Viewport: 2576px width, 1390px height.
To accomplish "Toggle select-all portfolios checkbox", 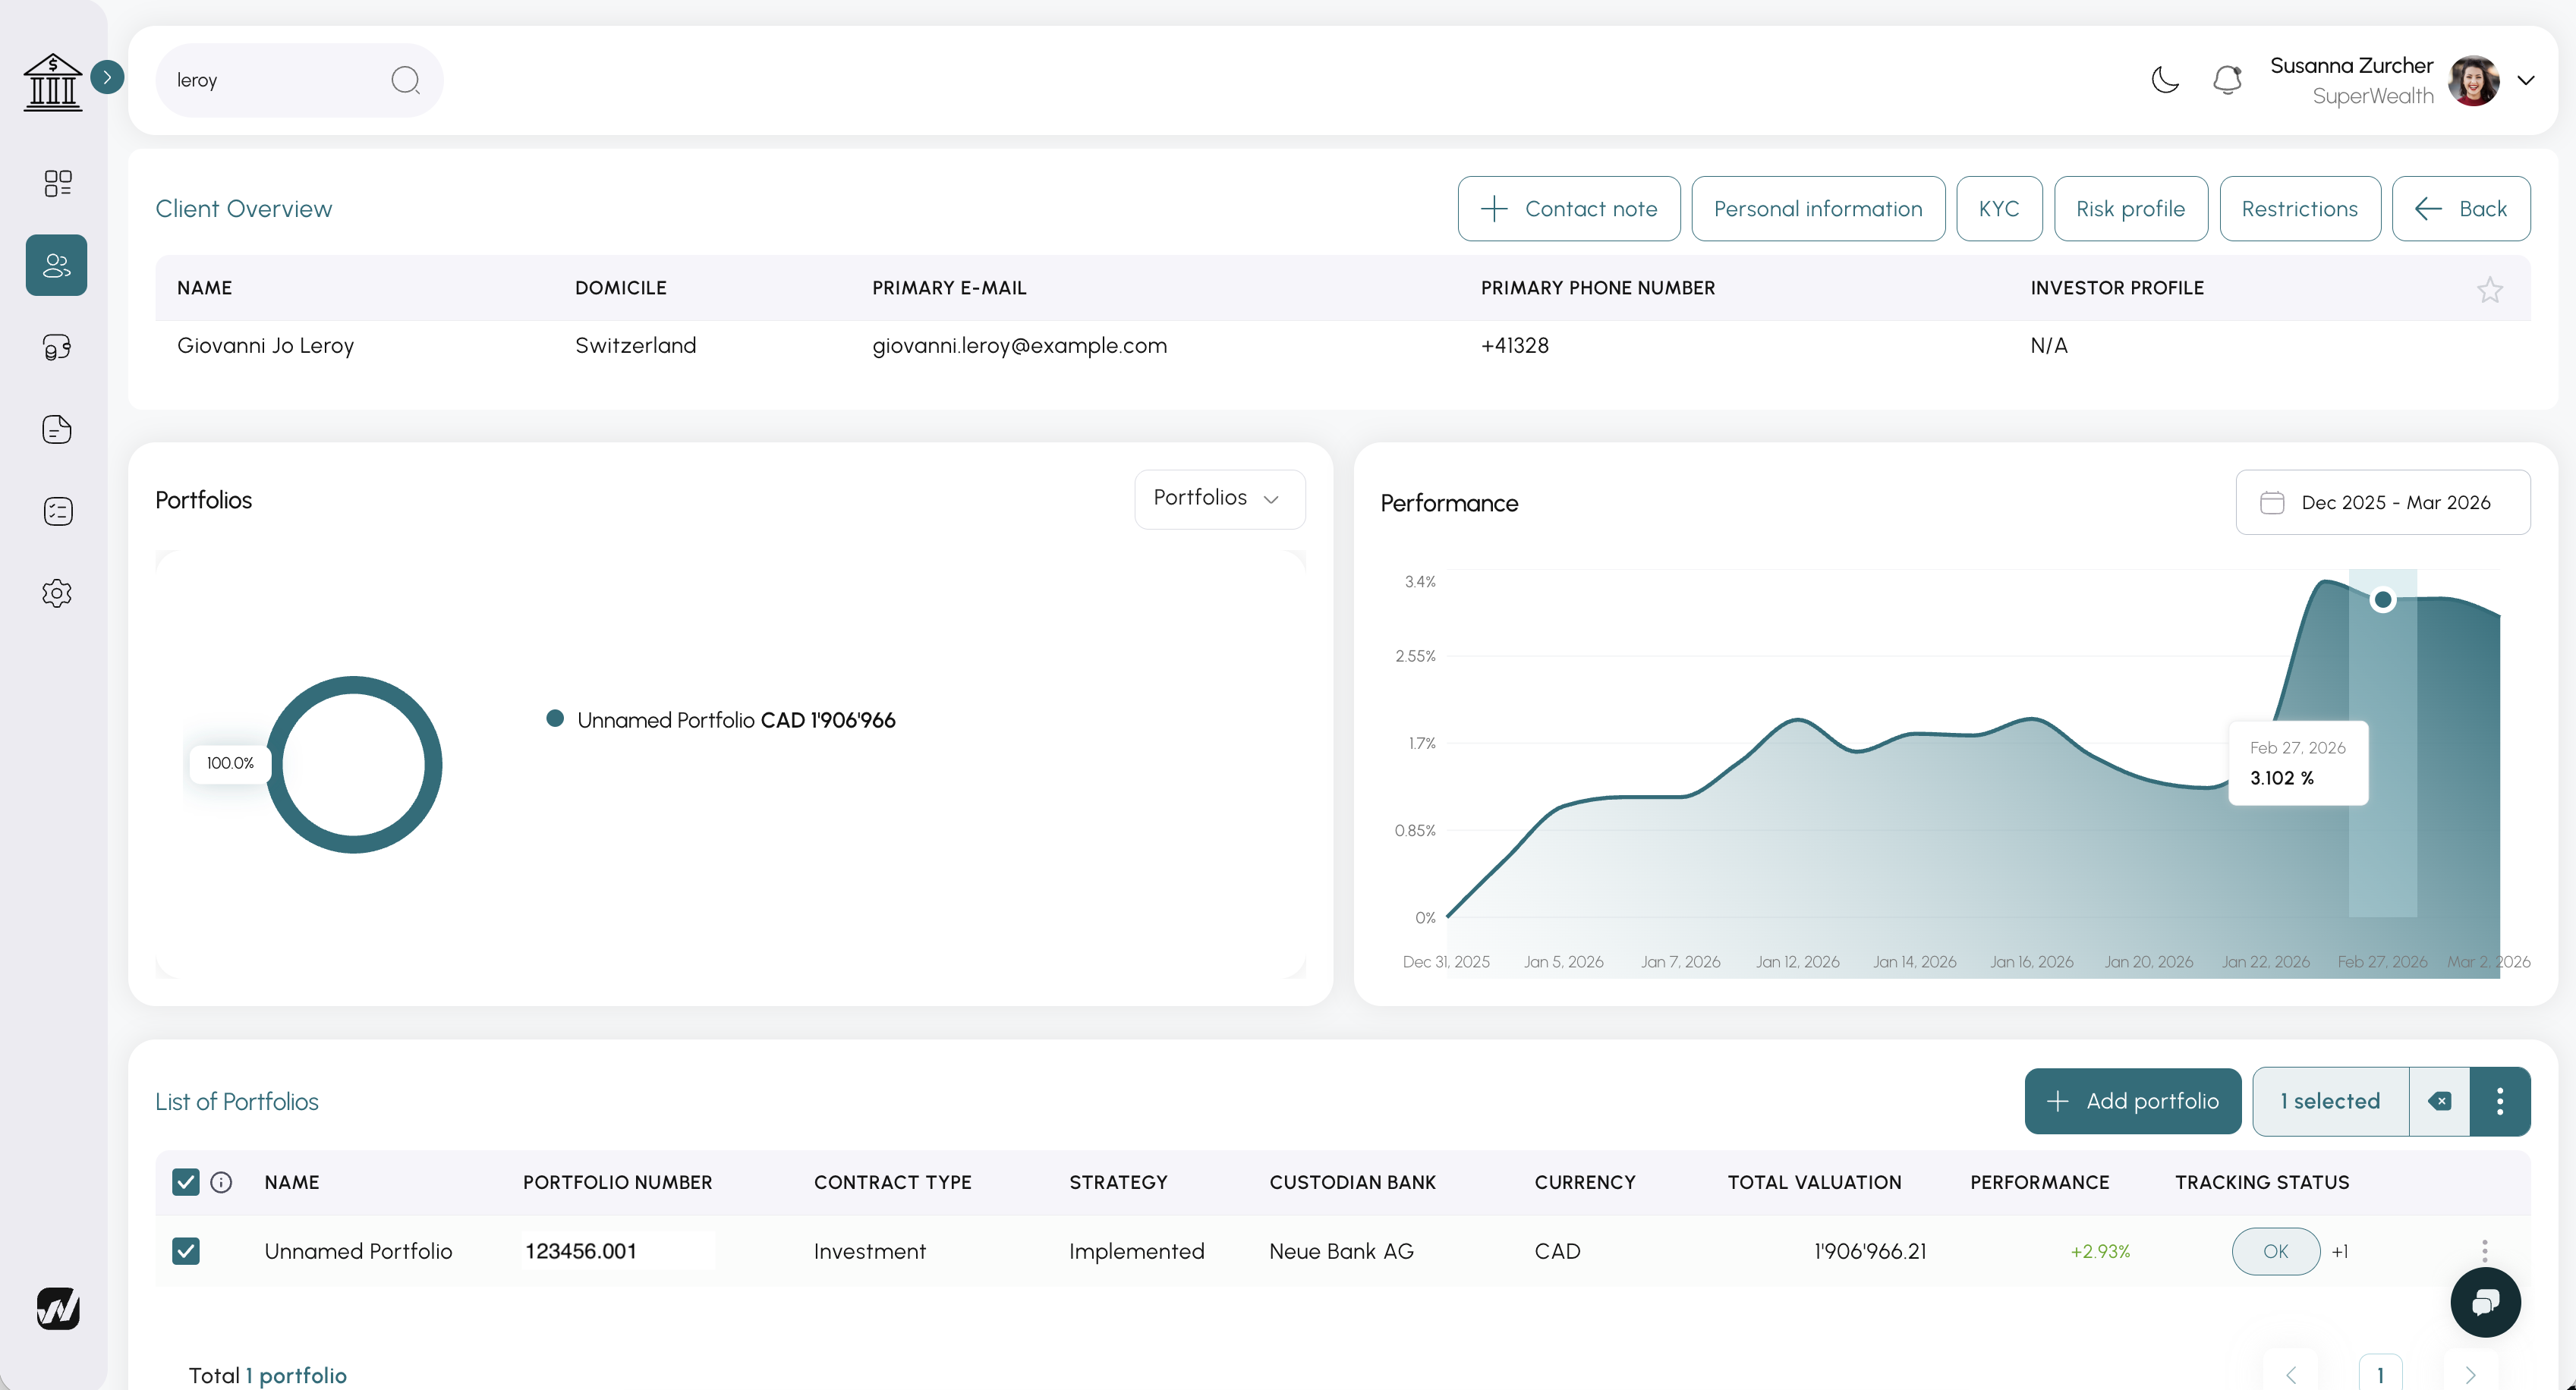I will coord(186,1182).
